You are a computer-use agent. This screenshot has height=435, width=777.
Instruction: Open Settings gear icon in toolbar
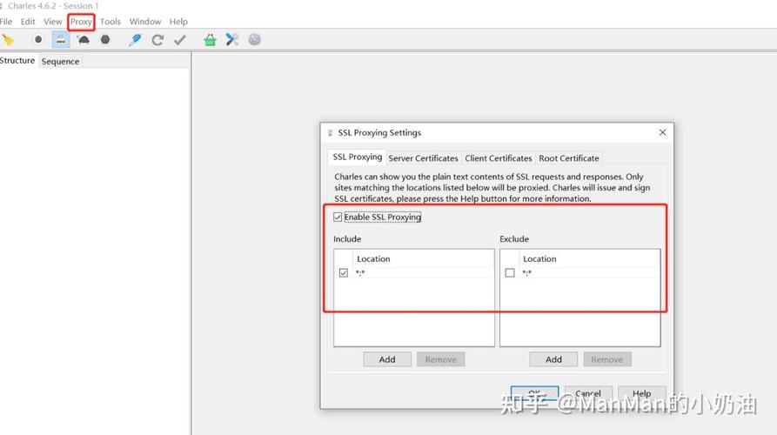tap(254, 40)
